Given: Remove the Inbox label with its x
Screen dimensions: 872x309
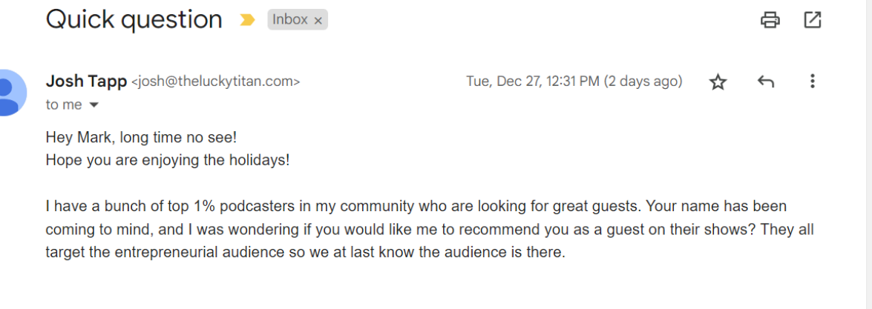Looking at the screenshot, I should 318,21.
